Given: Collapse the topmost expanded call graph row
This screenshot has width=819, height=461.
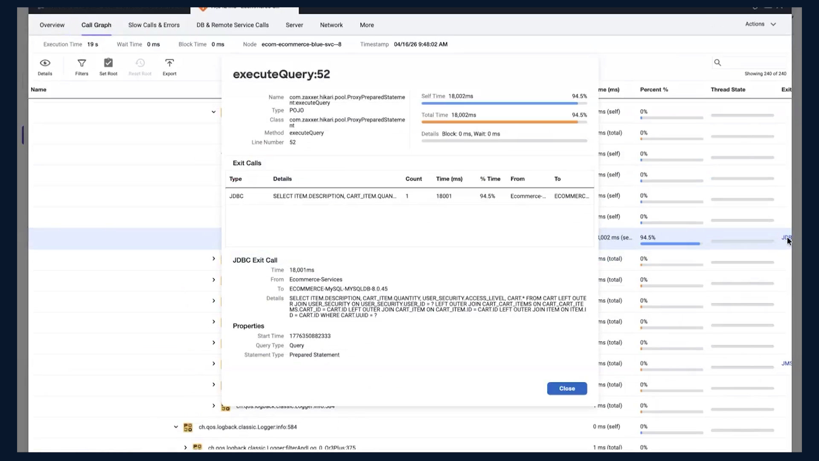Looking at the screenshot, I should coord(213,112).
